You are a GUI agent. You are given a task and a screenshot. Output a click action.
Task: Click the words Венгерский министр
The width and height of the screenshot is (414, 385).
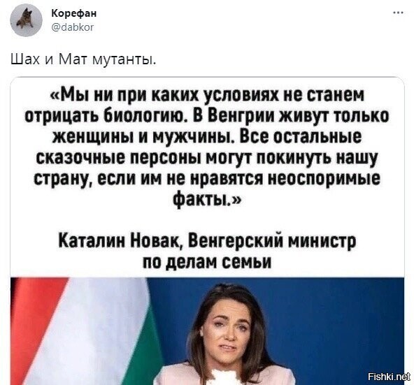(x=273, y=240)
